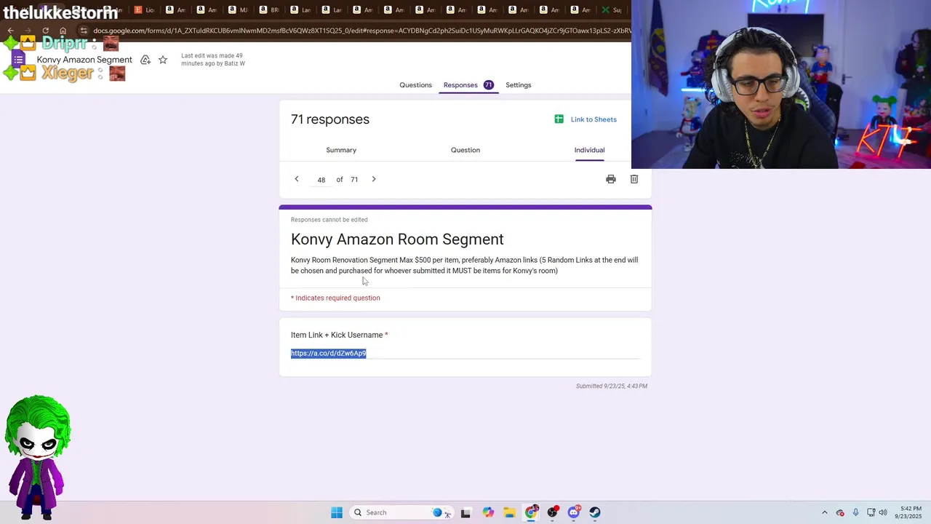Click the Submitted 9/23/25, 4:43 PM text
This screenshot has height=524, width=931.
point(612,386)
